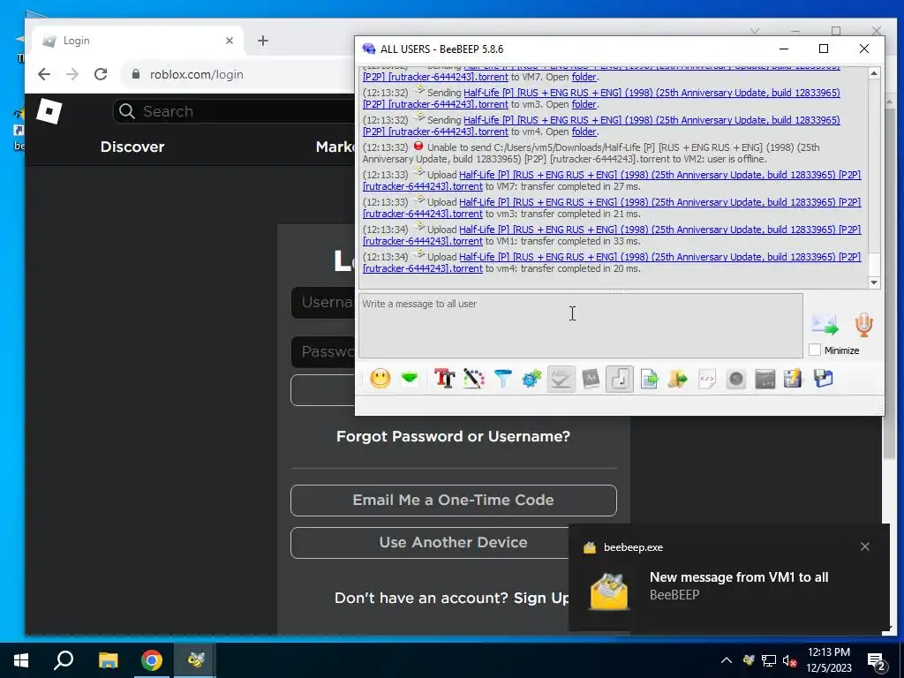Click the chat scrollbar up arrow

pos(874,73)
